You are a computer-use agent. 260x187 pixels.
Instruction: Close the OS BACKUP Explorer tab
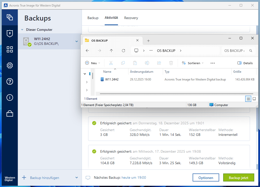[x=137, y=40]
